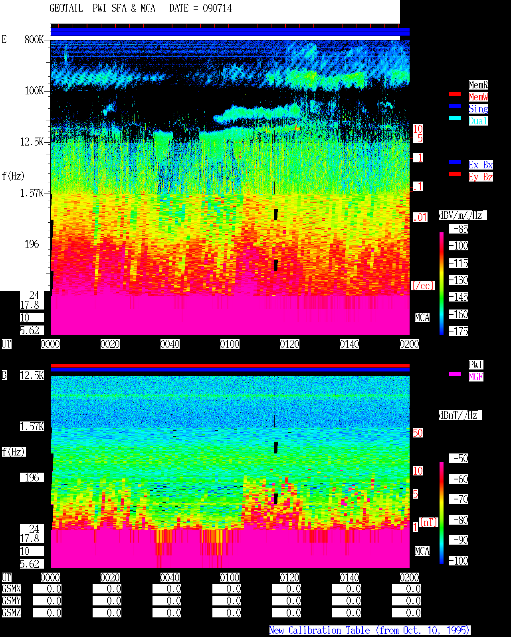511x637 pixels.
Task: Click the "-115" color scale value
Action: click(459, 263)
